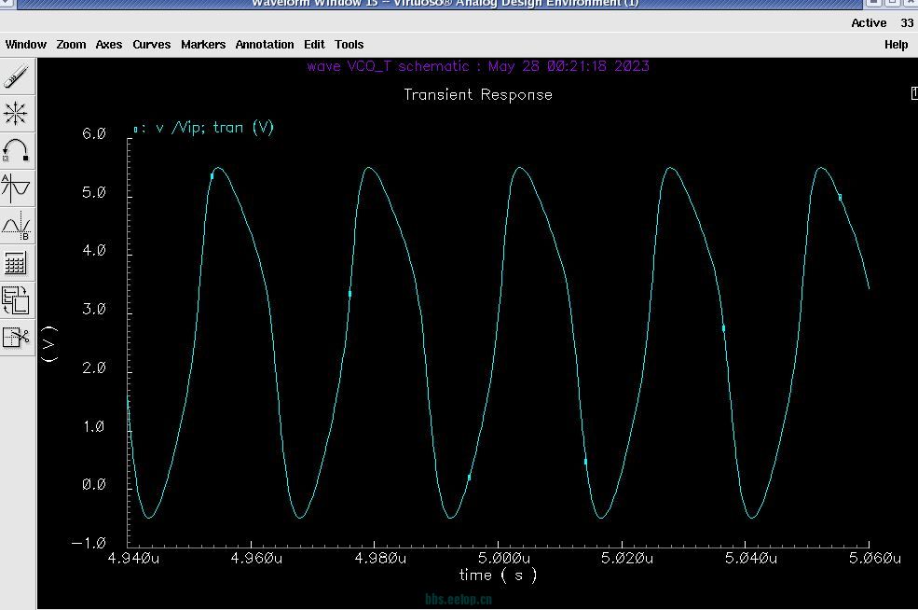918x610 pixels.
Task: Click the 3.0 label on voltage axis
Action: 94,309
